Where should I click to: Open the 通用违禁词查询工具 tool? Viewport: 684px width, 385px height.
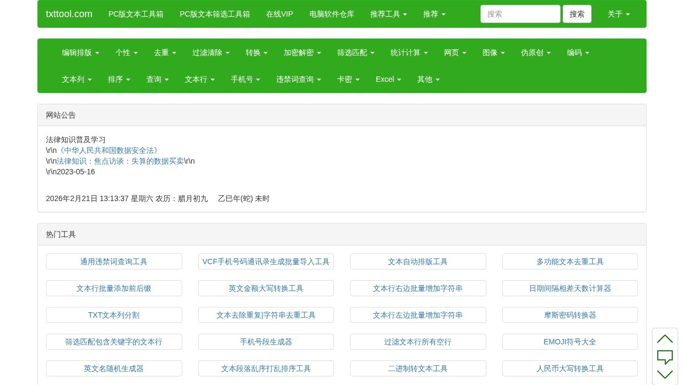(114, 261)
